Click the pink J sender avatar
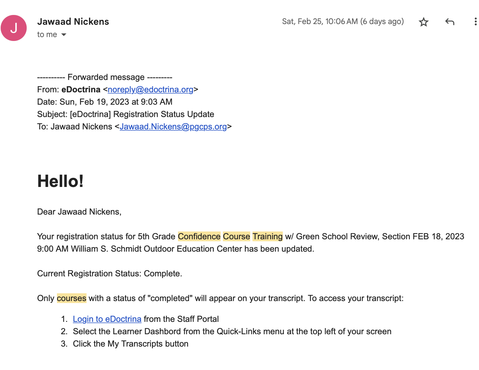The image size is (479, 370). pyautogui.click(x=14, y=28)
